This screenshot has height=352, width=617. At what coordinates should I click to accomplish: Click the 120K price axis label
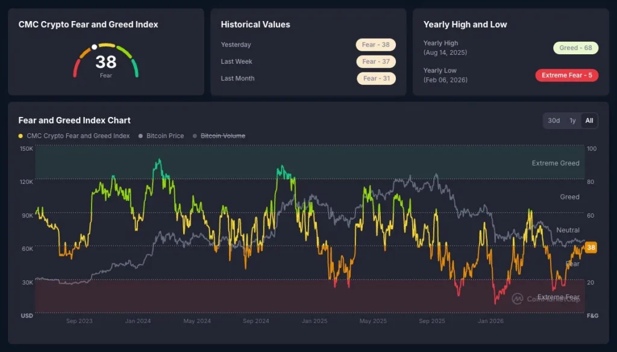(27, 182)
